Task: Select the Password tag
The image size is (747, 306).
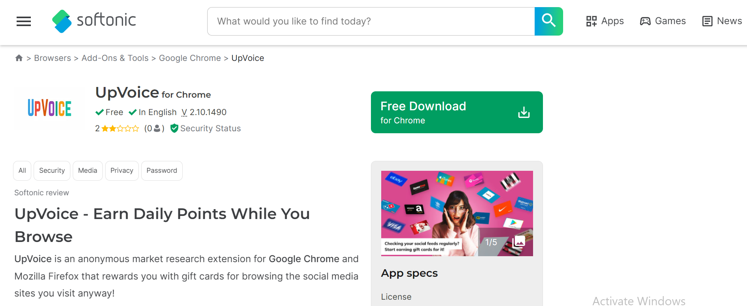Action: click(162, 171)
